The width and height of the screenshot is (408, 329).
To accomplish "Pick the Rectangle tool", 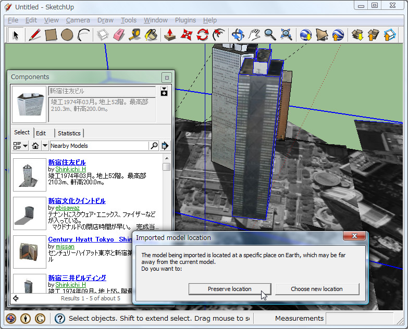I will (x=51, y=35).
